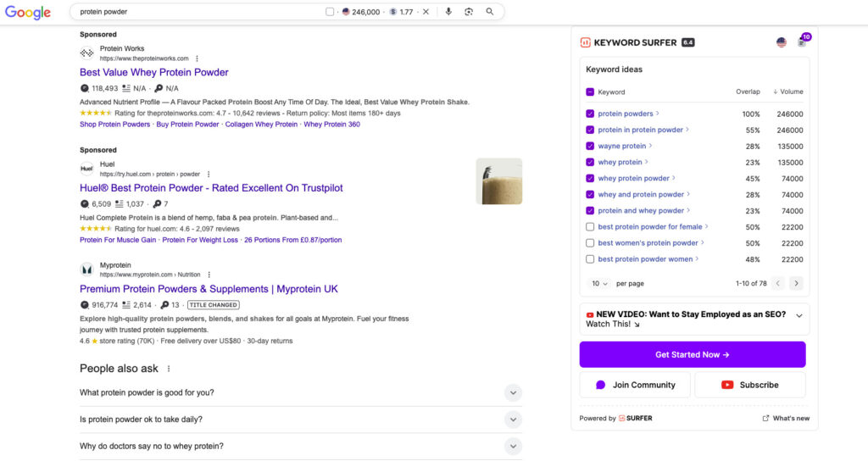The image size is (868, 461).
Task: Sort keyword ideas by Overlap column
Action: [x=748, y=92]
